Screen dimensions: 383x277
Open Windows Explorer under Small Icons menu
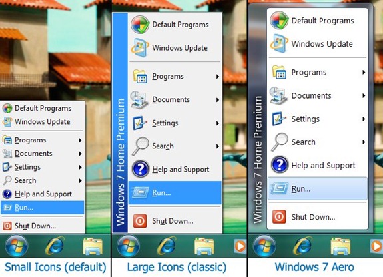pyautogui.click(x=93, y=246)
